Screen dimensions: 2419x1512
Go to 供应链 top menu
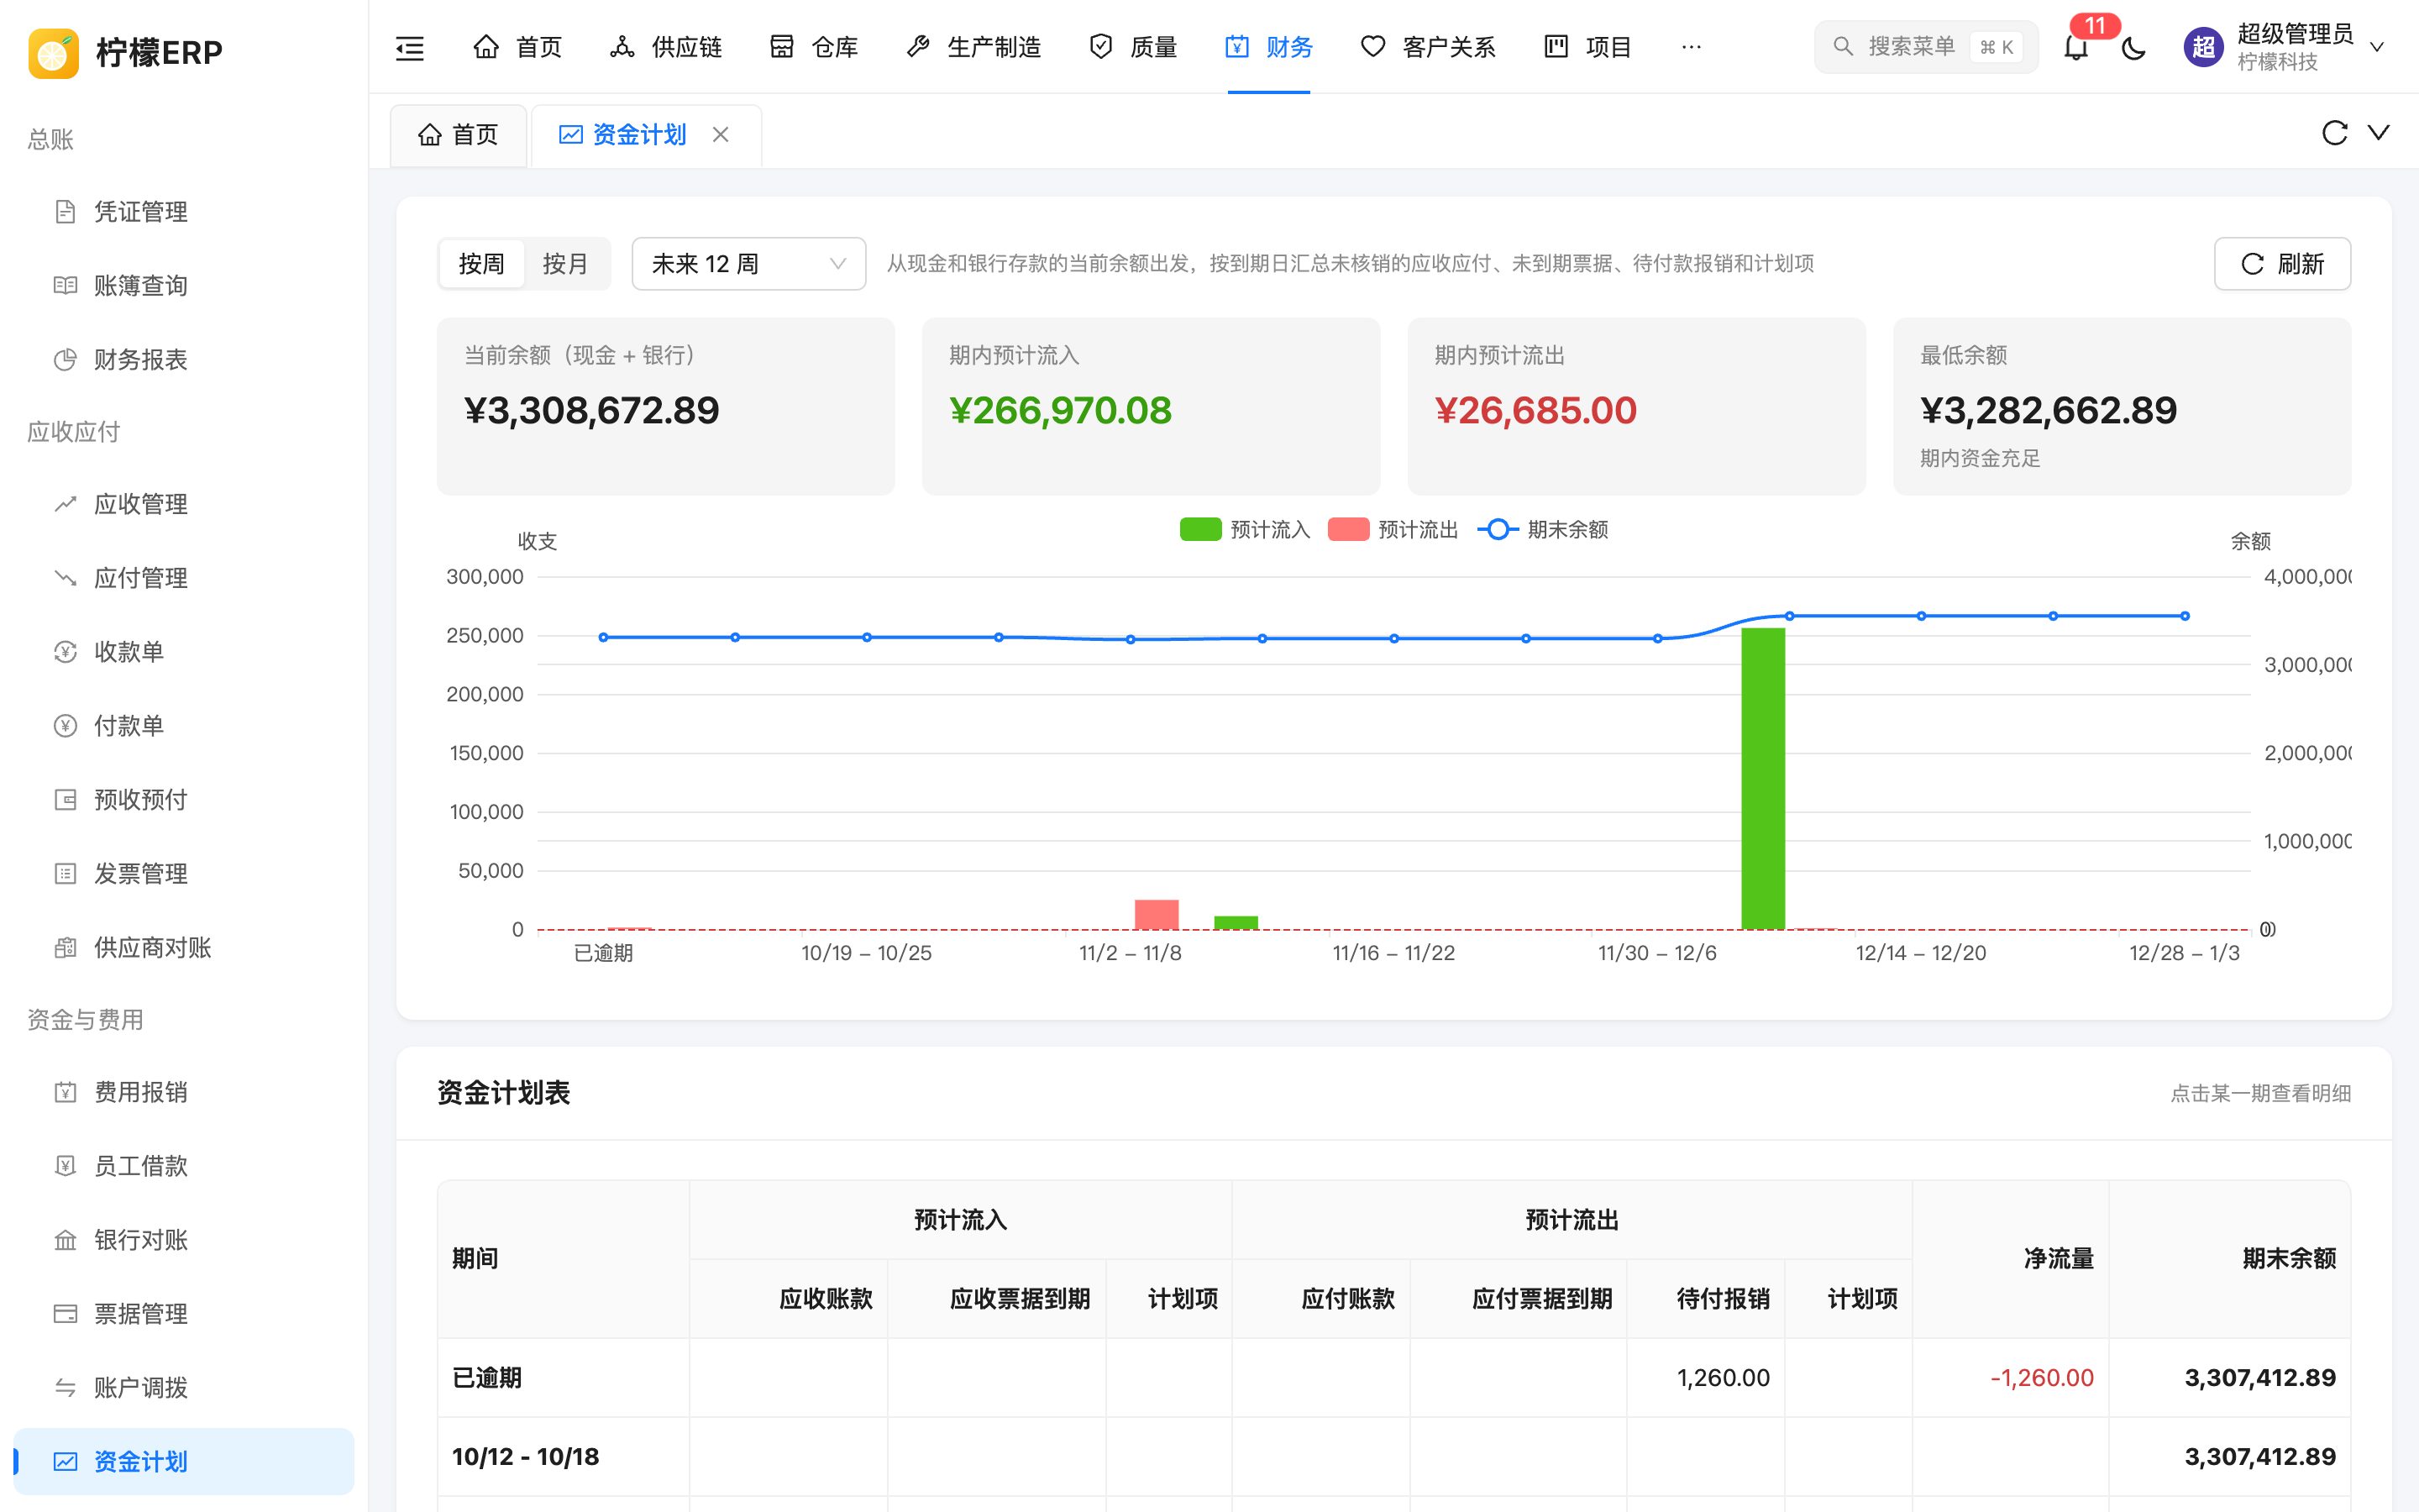coord(666,47)
